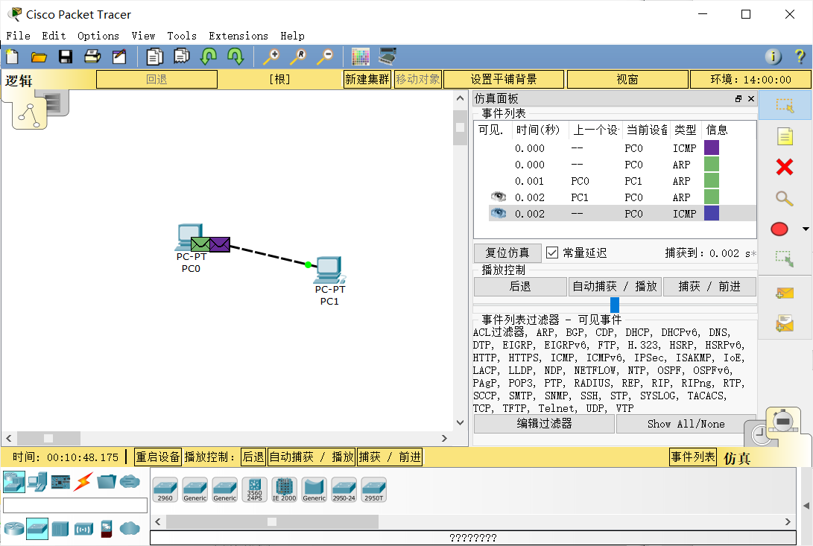Viewport: 813px width, 546px height.
Task: Switch to Realtime mode clock tab
Action: (759, 434)
